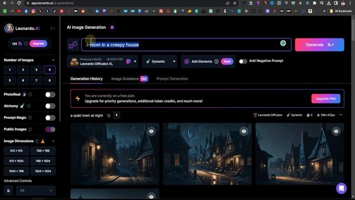Enable the Alchemy toggle
This screenshot has width=355, height=200.
50,106
